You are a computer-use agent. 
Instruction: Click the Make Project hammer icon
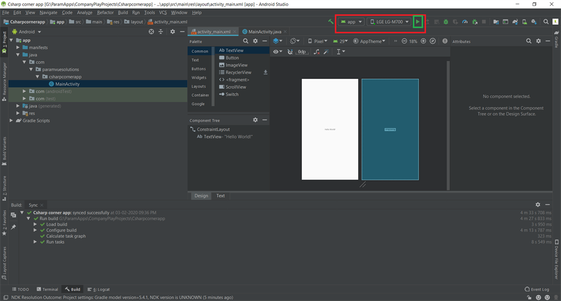point(330,22)
